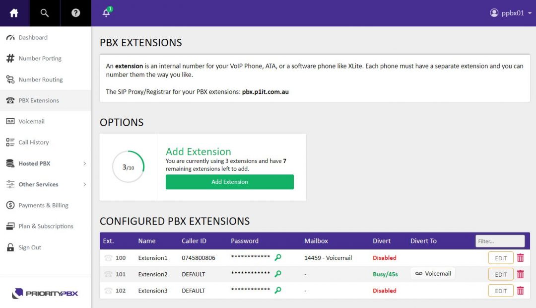Viewport: 536px width, 308px height.
Task: Click the Filter input field
Action: click(500, 241)
